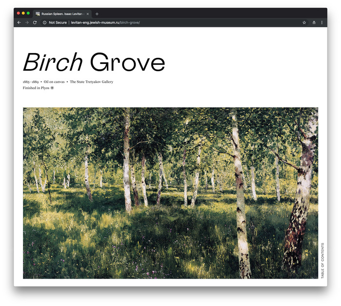341x306 pixels.
Task: Click the Plyos location marker dot
Action: pyautogui.click(x=52, y=88)
